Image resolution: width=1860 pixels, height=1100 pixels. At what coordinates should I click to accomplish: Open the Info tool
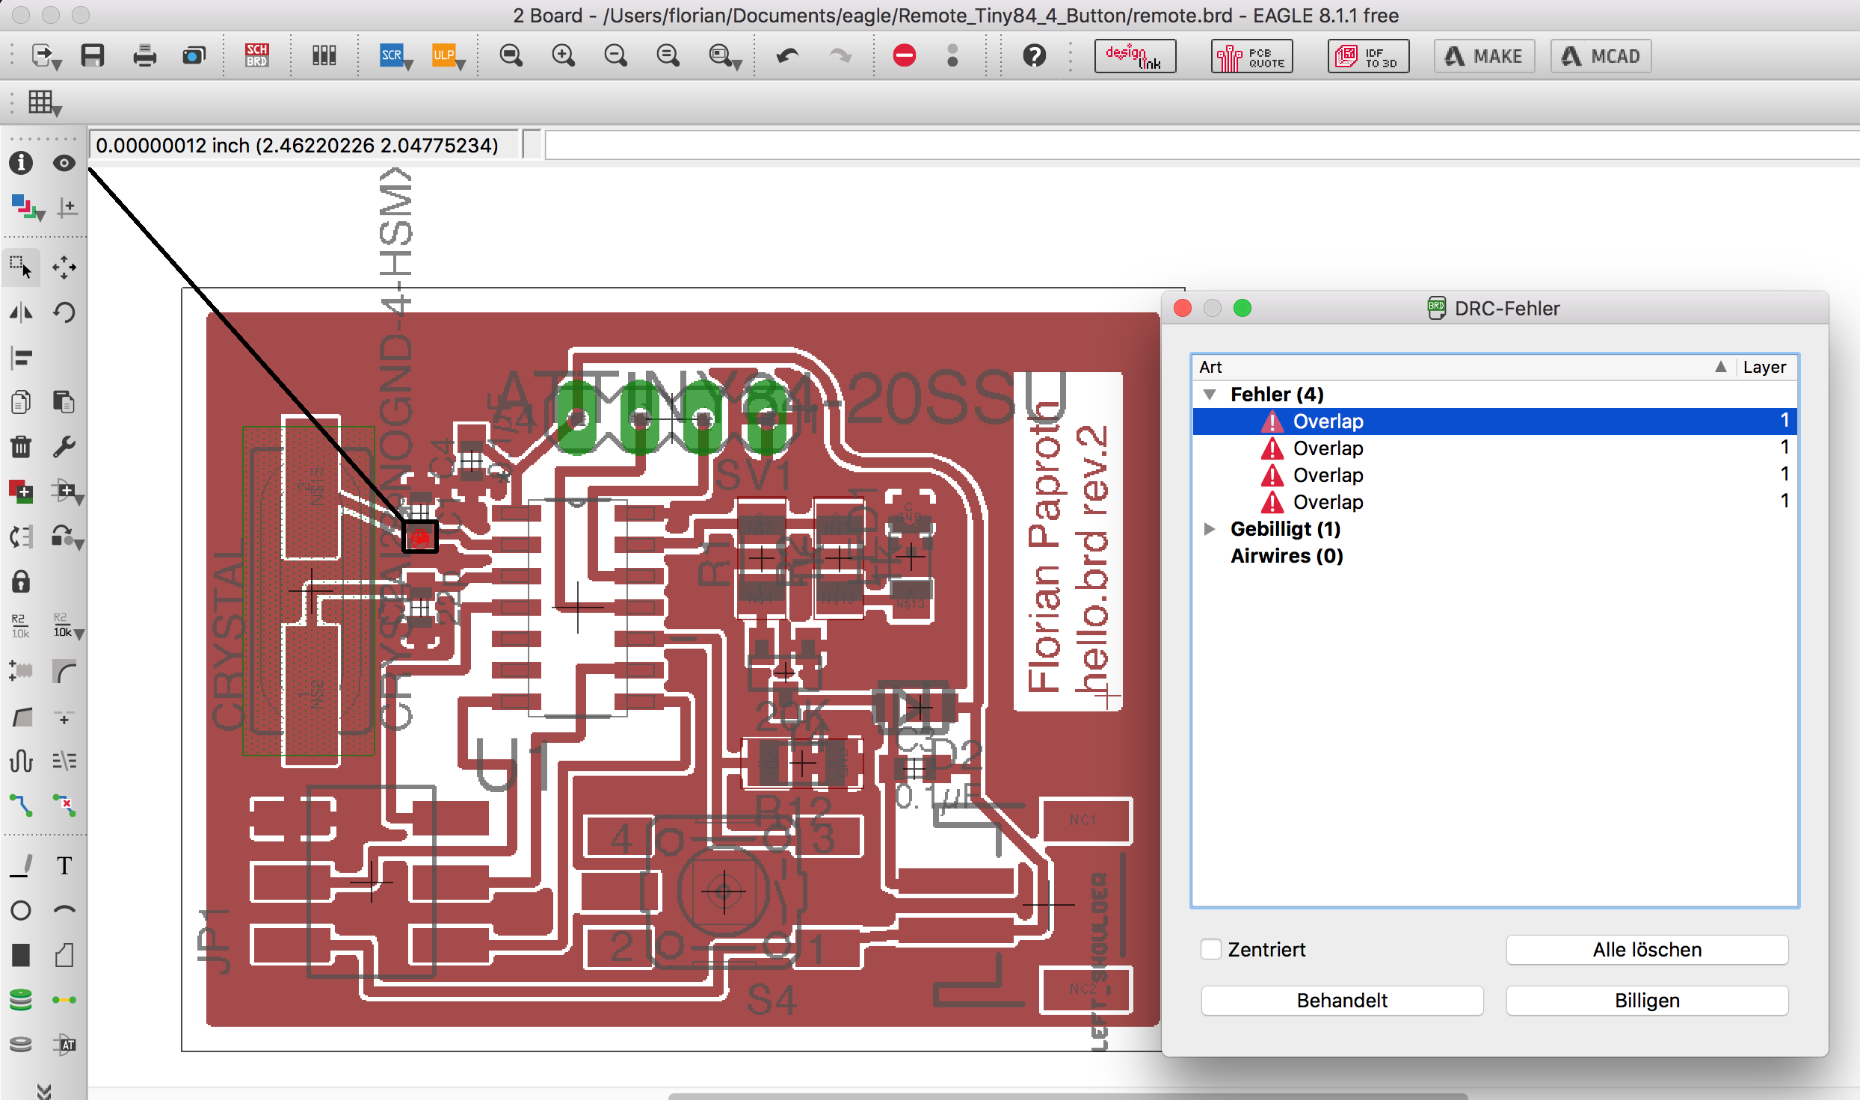21,163
